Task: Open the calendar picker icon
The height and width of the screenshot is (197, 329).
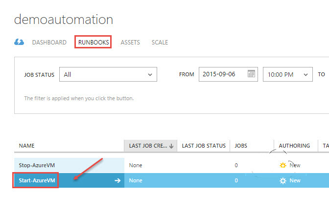Action: (x=251, y=73)
